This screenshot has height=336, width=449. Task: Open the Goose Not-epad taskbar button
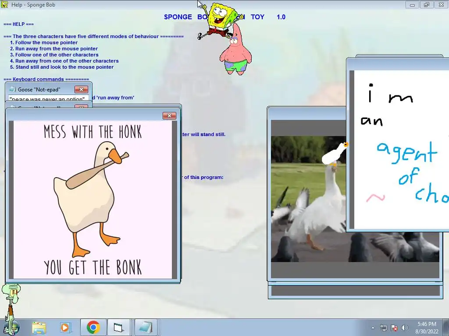pyautogui.click(x=146, y=327)
